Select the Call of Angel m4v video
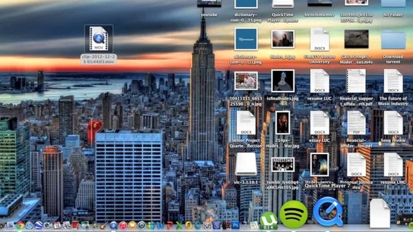This screenshot has height=232, width=413. point(356,39)
